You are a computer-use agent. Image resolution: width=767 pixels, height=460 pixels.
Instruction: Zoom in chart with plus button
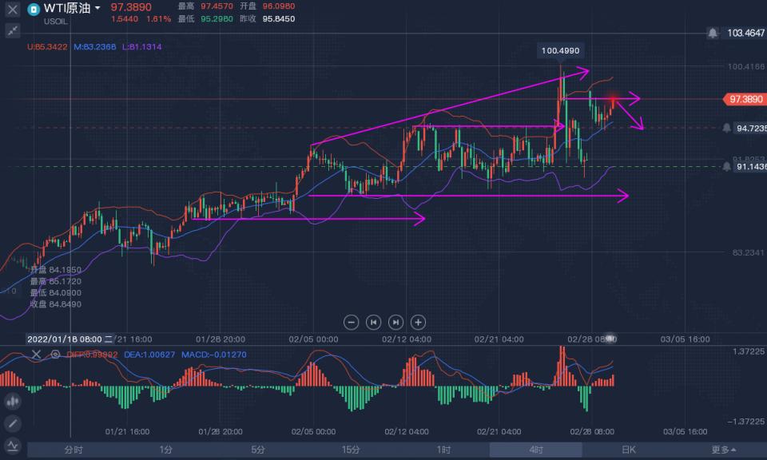(x=418, y=322)
